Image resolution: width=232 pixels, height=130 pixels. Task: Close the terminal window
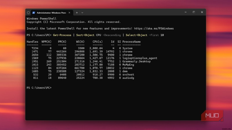(202, 12)
